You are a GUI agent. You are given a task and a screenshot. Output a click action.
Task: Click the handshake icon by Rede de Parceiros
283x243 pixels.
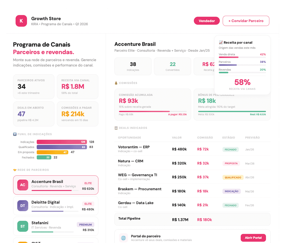tap(15, 170)
